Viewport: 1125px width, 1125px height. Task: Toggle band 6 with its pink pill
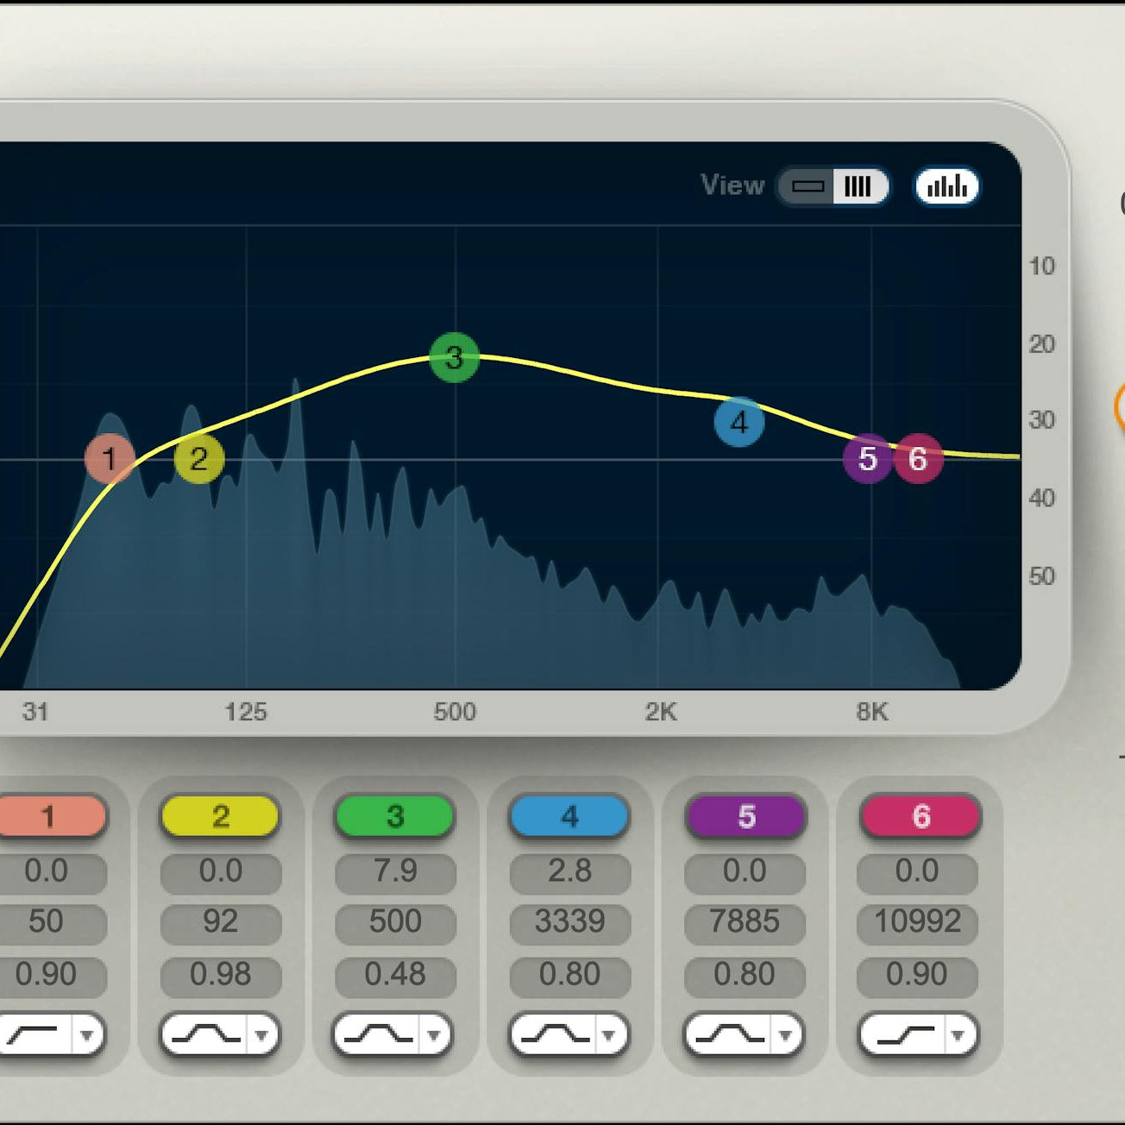(x=919, y=815)
